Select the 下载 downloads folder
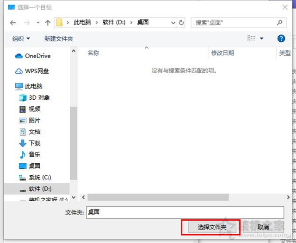 coord(34,143)
